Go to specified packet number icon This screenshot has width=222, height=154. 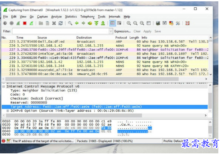click(90, 23)
